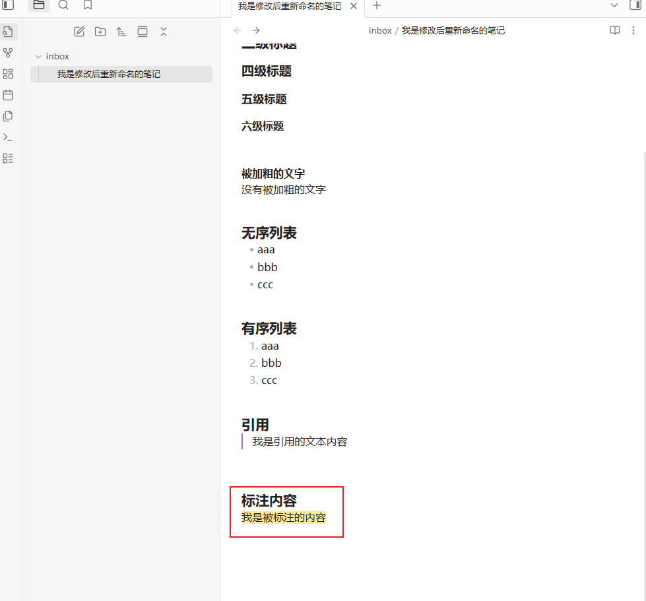Create a new note in file explorer

pos(79,32)
